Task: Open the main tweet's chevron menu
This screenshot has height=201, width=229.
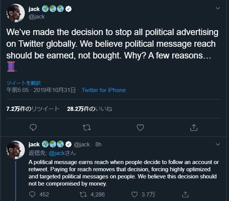Action: [218, 8]
